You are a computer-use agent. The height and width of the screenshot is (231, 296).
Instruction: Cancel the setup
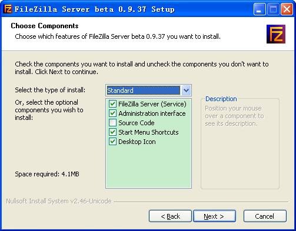265,216
